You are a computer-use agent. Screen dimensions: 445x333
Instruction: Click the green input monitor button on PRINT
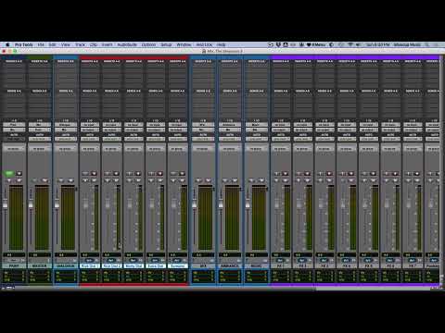(x=9, y=174)
